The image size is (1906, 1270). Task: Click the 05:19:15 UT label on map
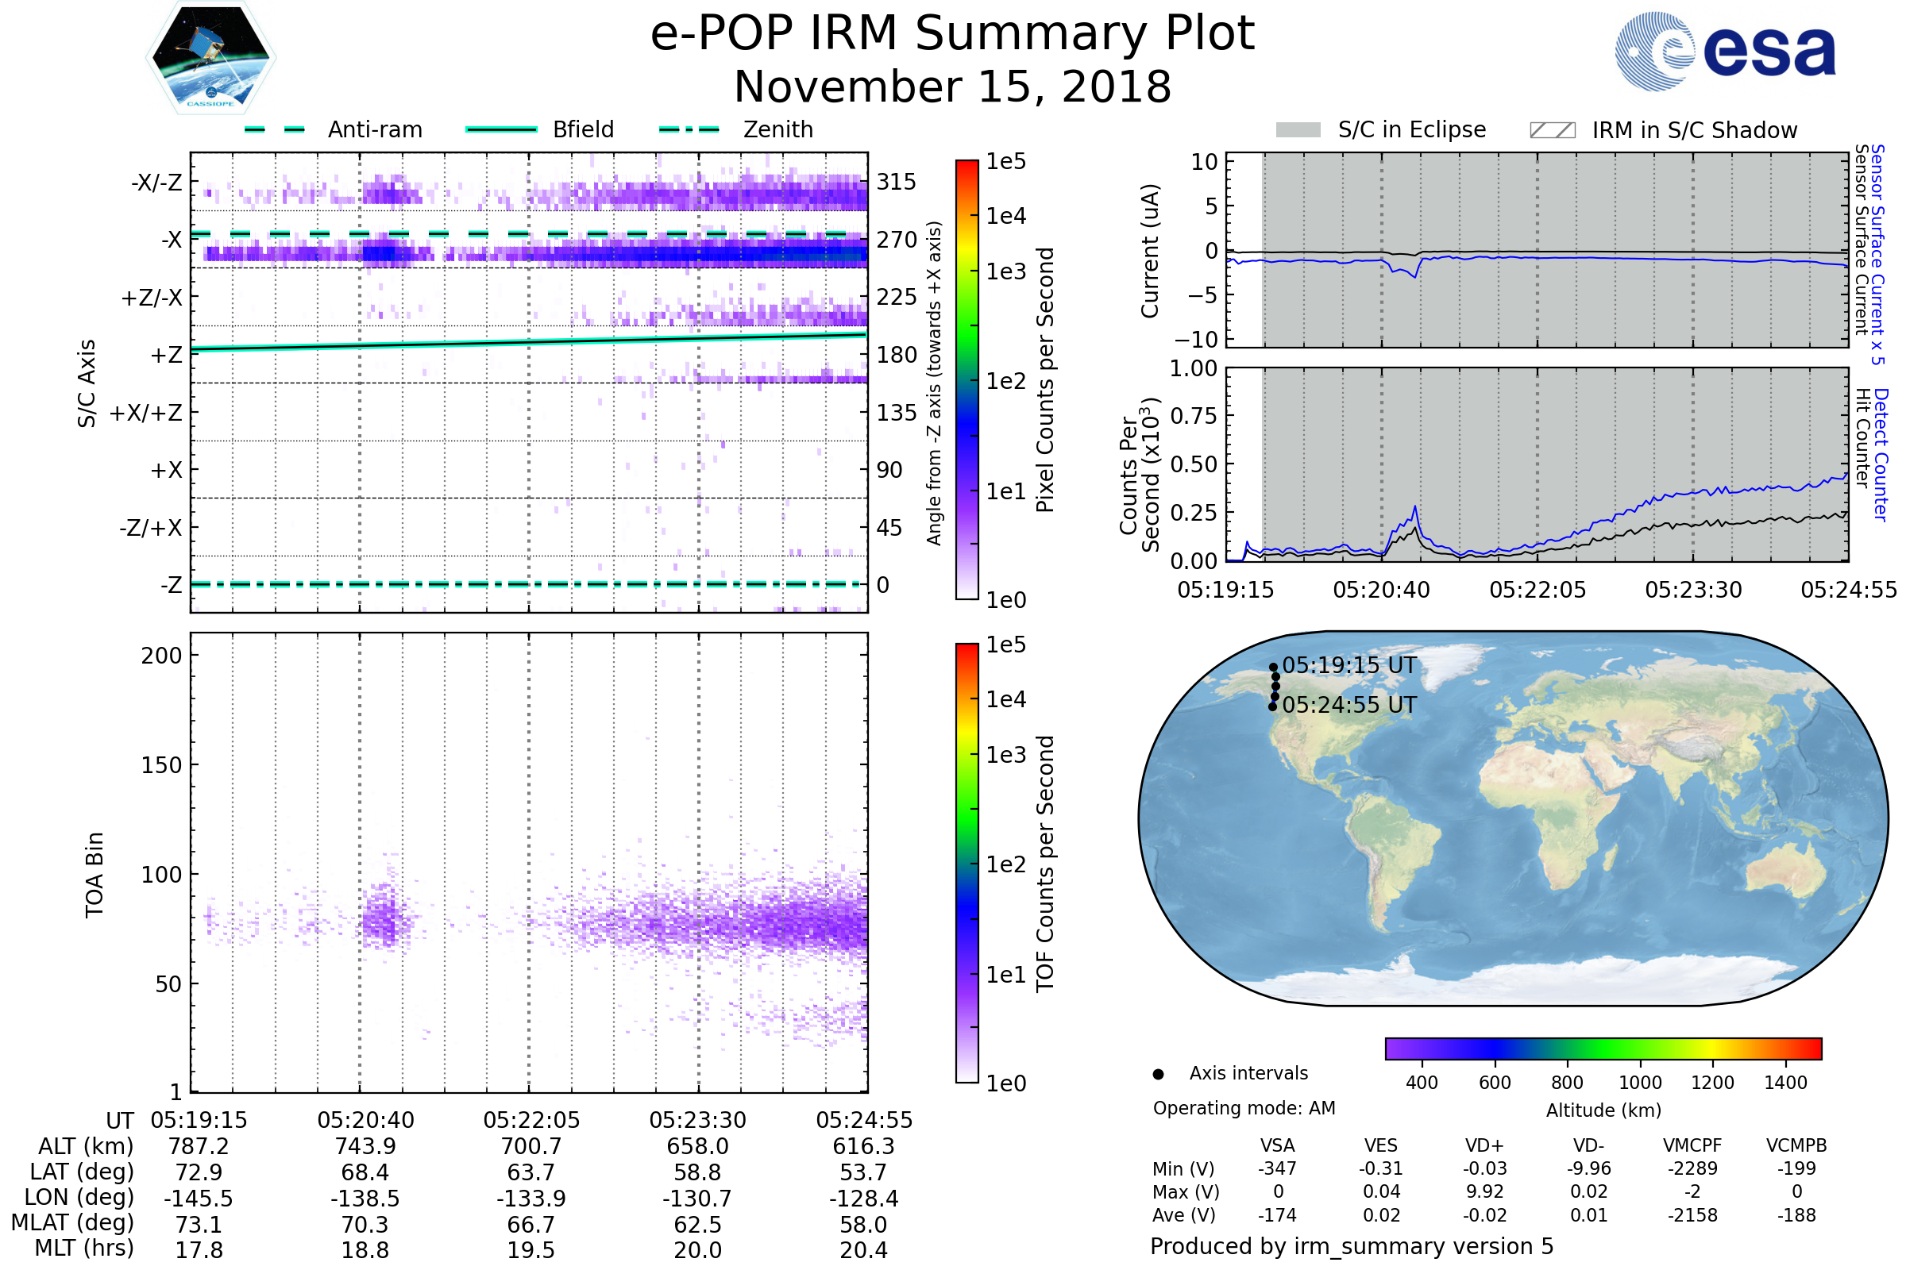tap(1349, 666)
